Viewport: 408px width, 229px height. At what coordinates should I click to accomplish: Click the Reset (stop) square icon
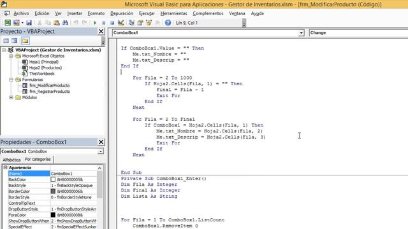(x=112, y=23)
